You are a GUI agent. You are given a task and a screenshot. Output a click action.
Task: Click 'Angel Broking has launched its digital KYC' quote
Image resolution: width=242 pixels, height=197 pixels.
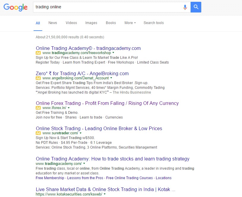click(72, 92)
